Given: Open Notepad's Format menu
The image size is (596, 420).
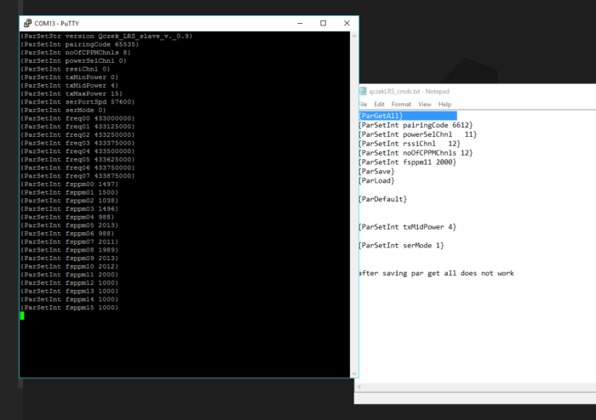Looking at the screenshot, I should [x=401, y=104].
